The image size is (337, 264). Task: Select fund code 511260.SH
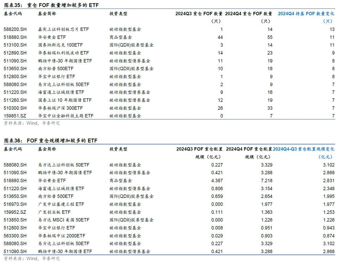click(x=15, y=100)
